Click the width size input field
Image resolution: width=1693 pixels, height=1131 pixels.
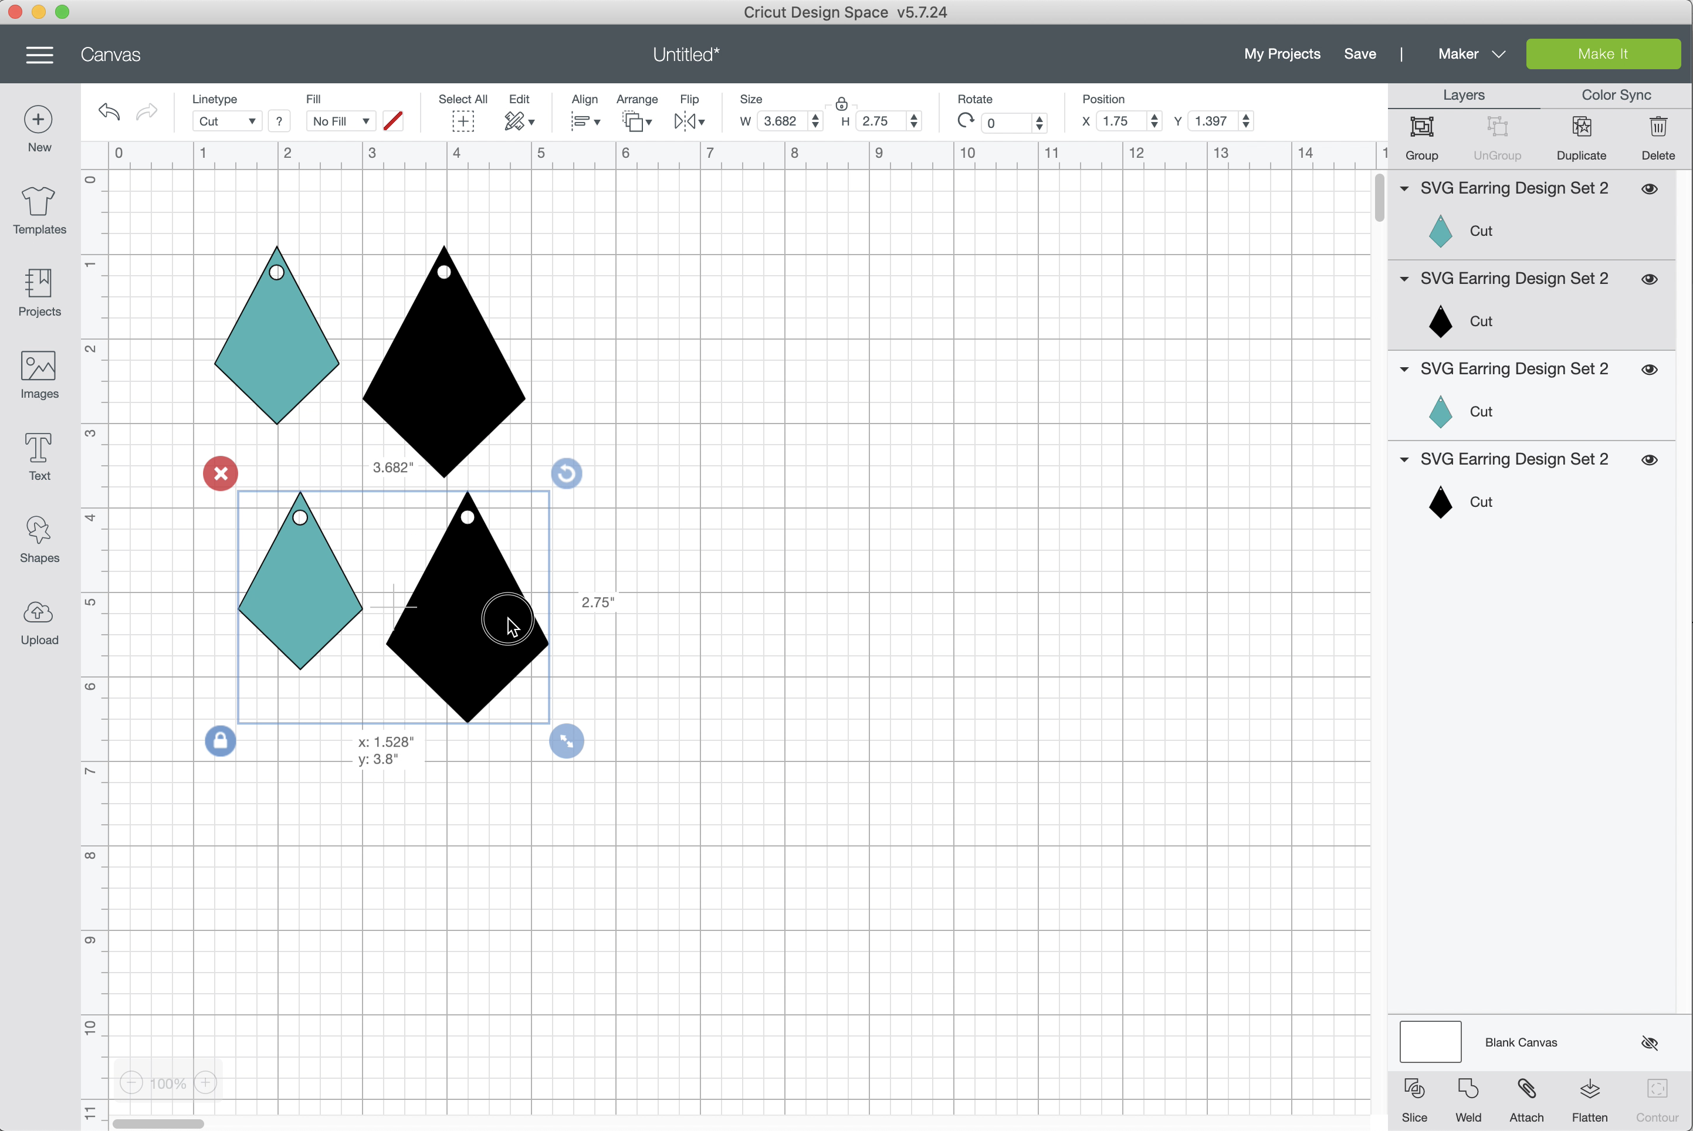(x=782, y=121)
